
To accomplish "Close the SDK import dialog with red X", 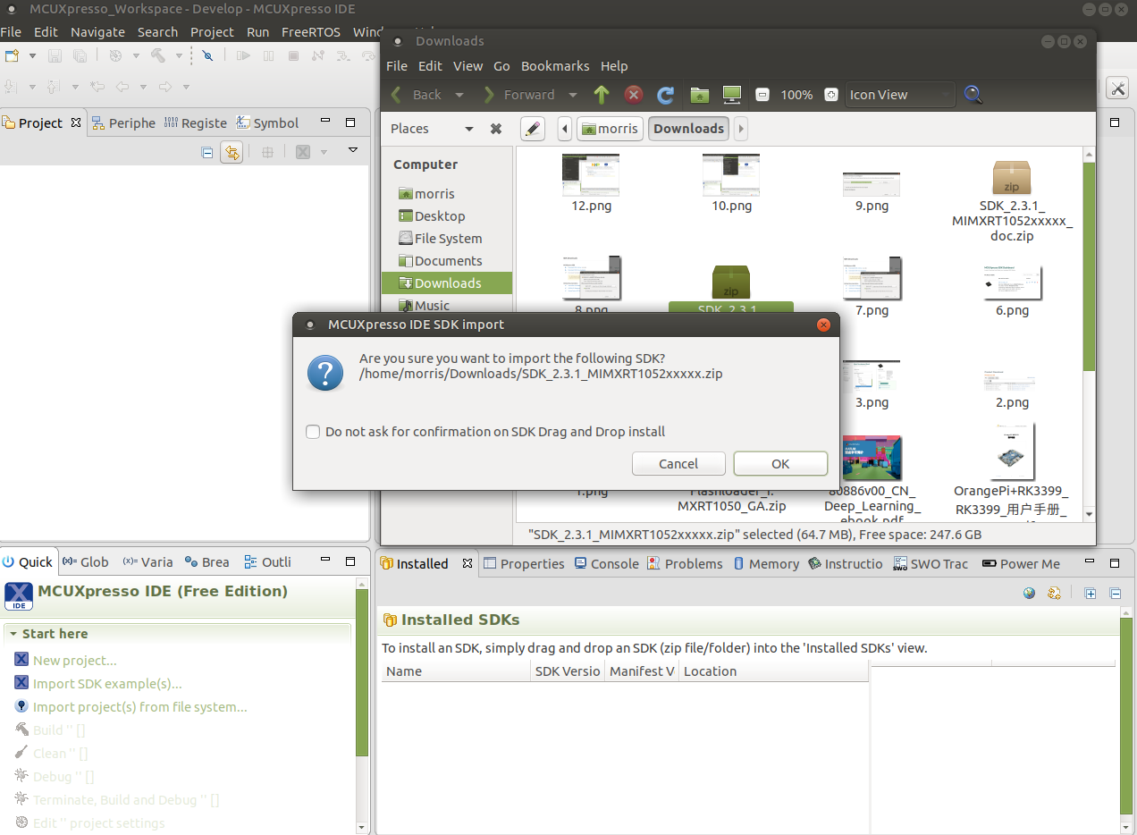I will (x=823, y=325).
